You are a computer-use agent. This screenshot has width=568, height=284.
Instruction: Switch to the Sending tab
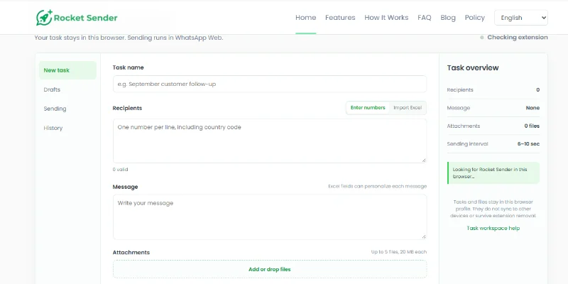coord(67,109)
